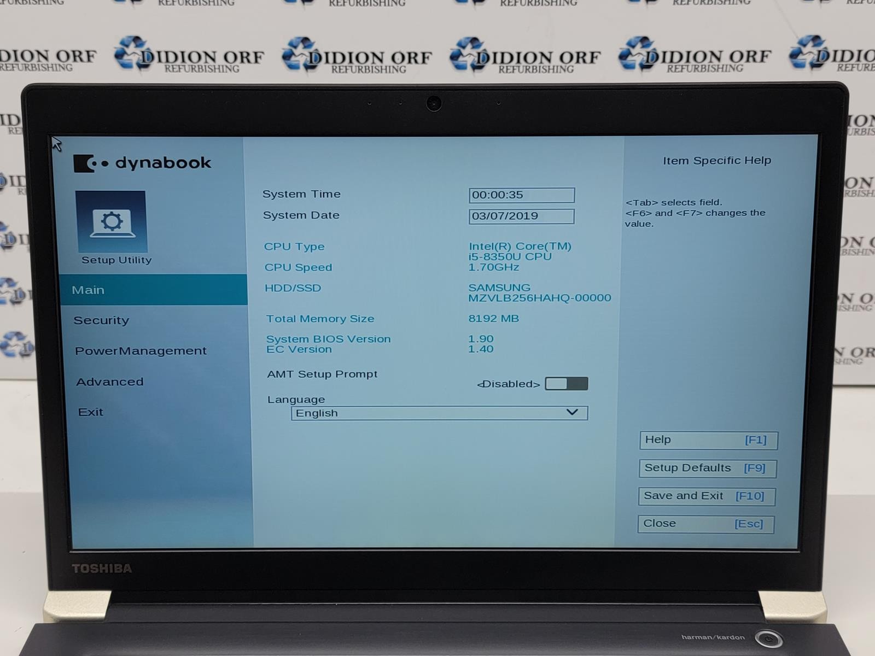The width and height of the screenshot is (875, 656).
Task: Click the 1.90 BIOS version value
Action: 481,339
